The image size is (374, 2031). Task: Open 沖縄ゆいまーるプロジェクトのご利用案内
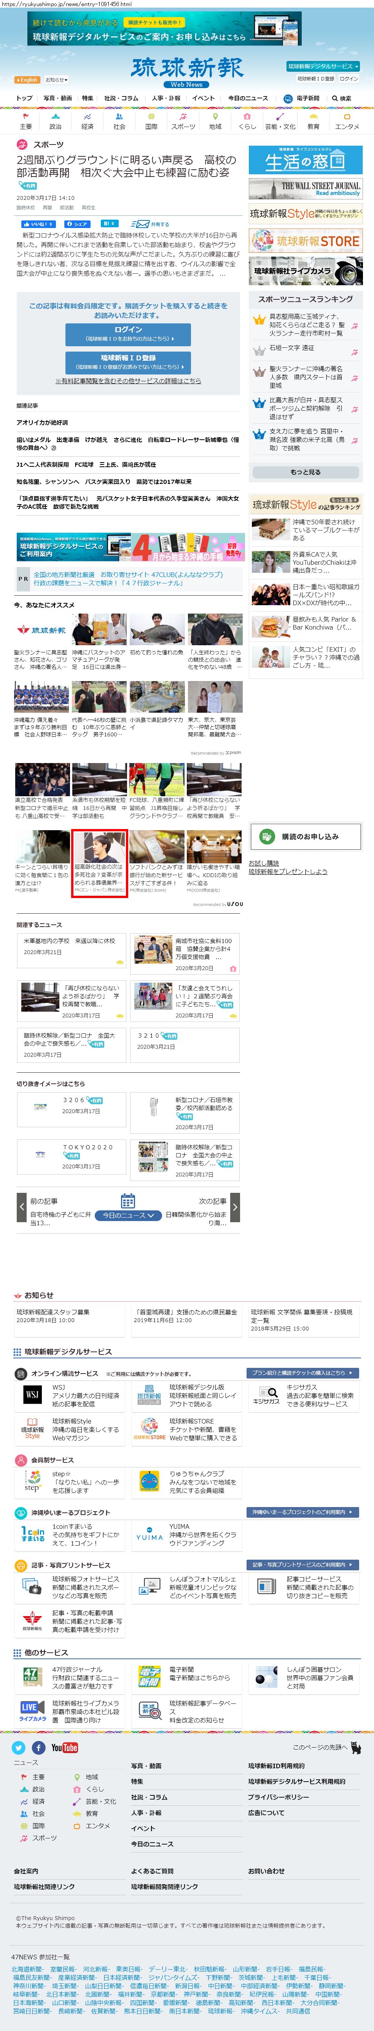pyautogui.click(x=303, y=1512)
